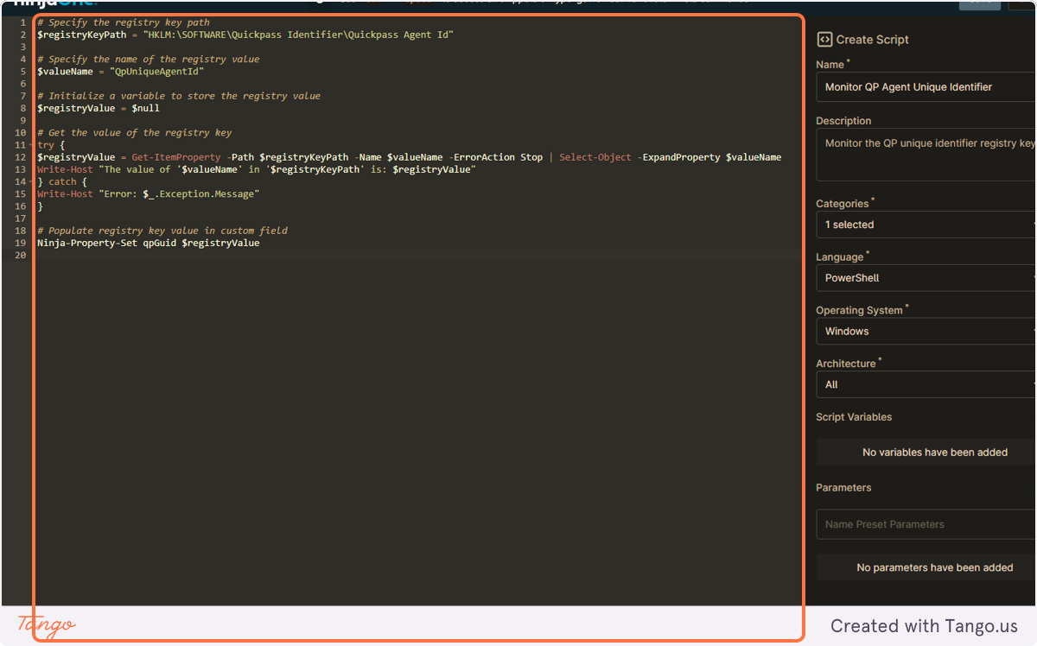Open the Language dropdown set to PowerShell
This screenshot has width=1037, height=646.
926,278
